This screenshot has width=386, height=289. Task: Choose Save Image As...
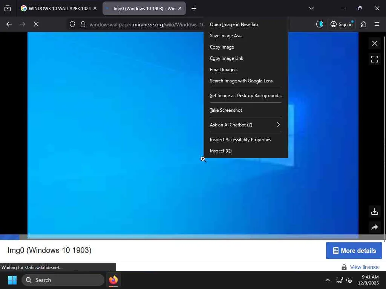pos(246,36)
